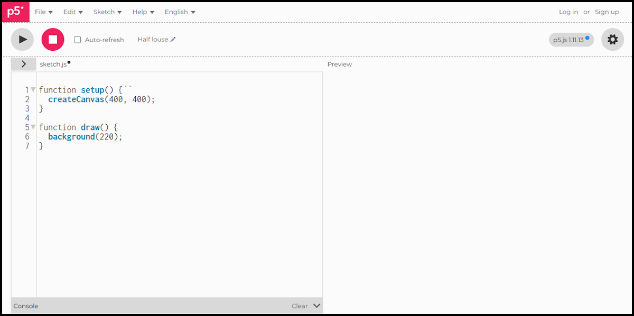Select the sketch.js file tab

coord(53,64)
